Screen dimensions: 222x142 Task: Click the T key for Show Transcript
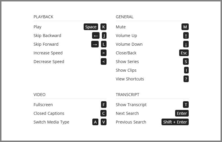click(186, 105)
